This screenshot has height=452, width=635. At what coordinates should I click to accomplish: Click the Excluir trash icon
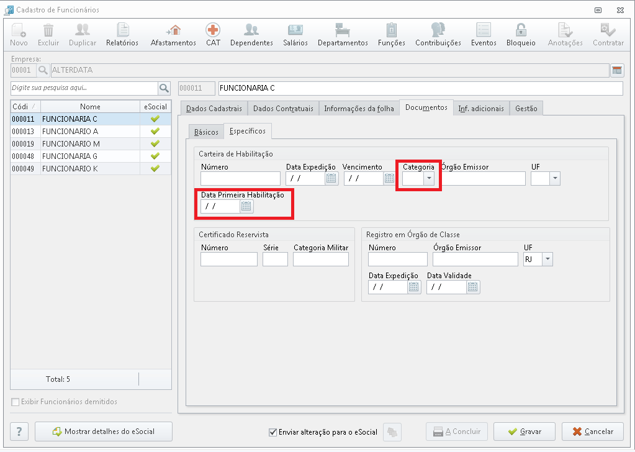click(48, 30)
